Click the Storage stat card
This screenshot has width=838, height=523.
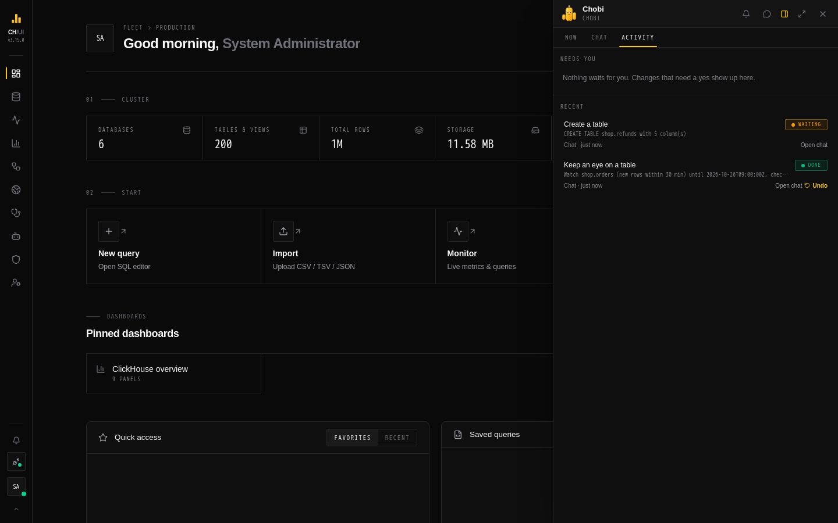point(493,138)
